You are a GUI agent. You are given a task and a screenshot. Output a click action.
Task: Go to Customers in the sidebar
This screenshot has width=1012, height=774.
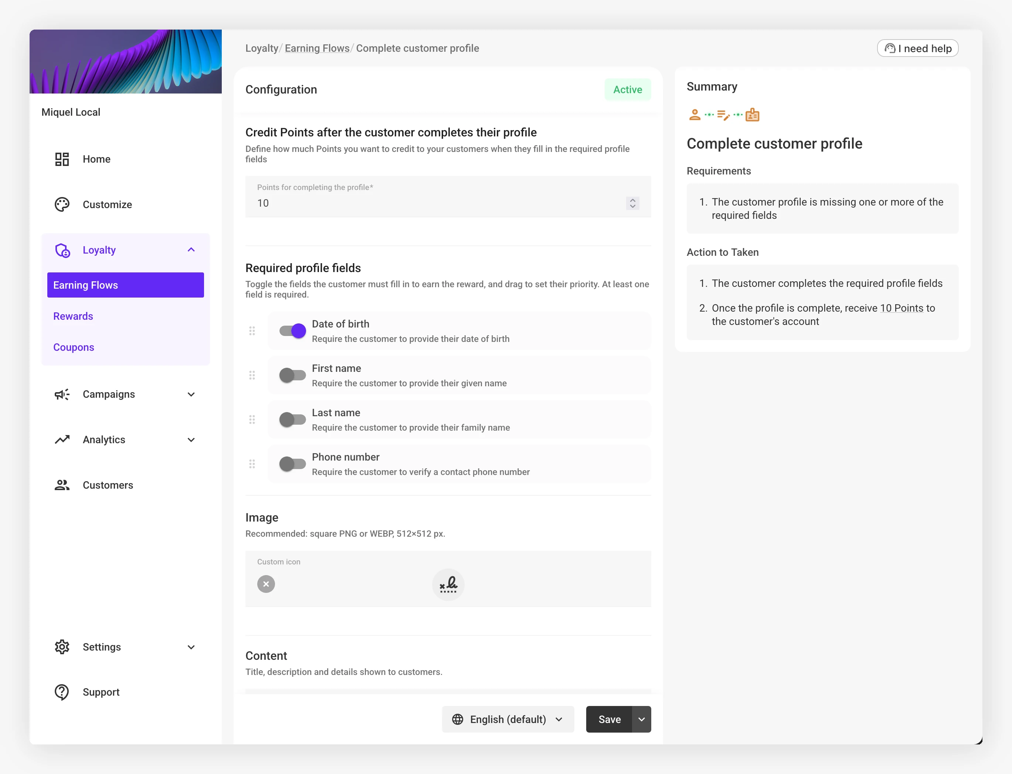click(125, 485)
